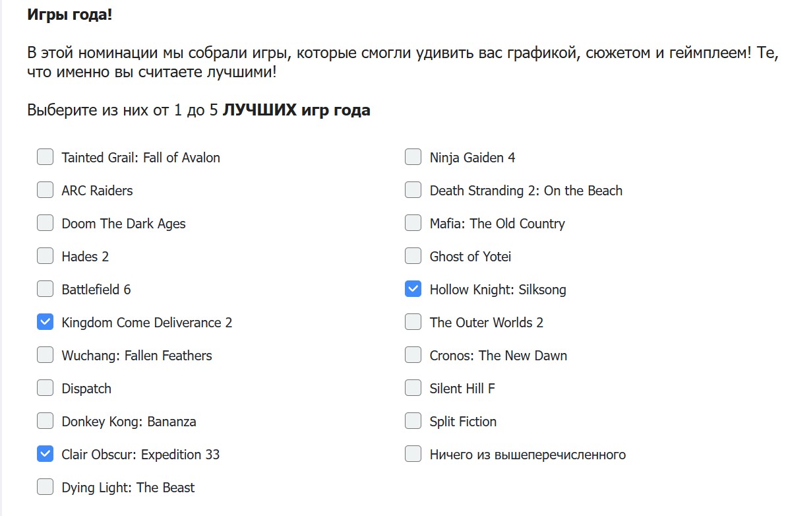Choose Ничего из вышеперечисленного option
This screenshot has width=786, height=516.
coord(413,454)
